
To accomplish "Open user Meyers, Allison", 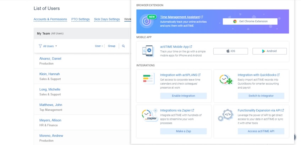I will click(50, 120).
